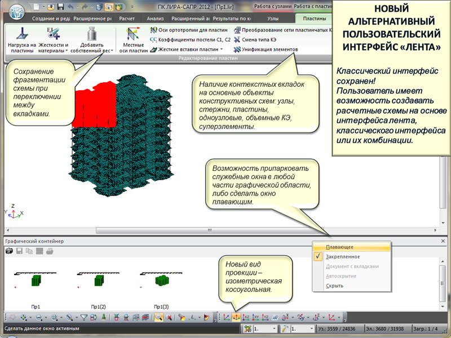Check the Закрепленное docking option
Viewport: 451px width, 338px height.
(339, 256)
